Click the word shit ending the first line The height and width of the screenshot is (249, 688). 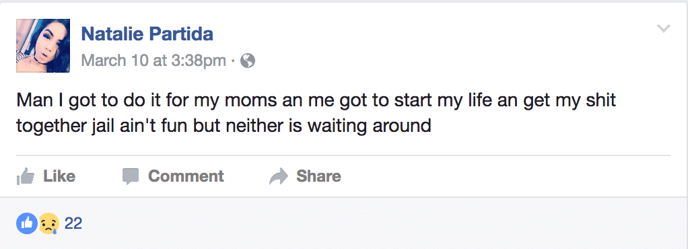click(599, 100)
